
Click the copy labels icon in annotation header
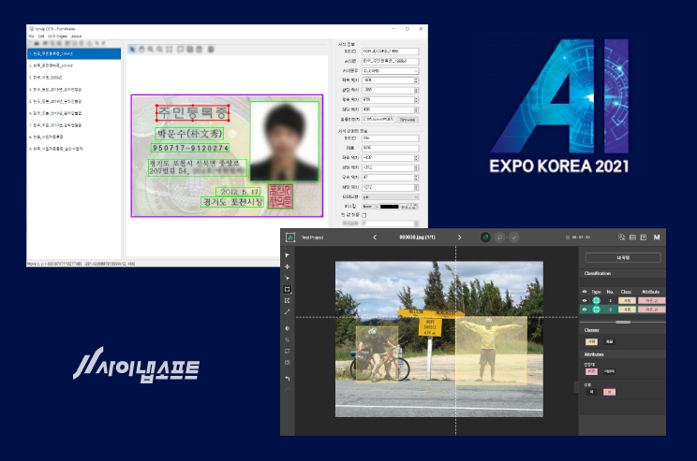coord(621,238)
